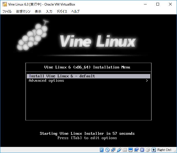Open the デバイス menu

click(x=62, y=11)
